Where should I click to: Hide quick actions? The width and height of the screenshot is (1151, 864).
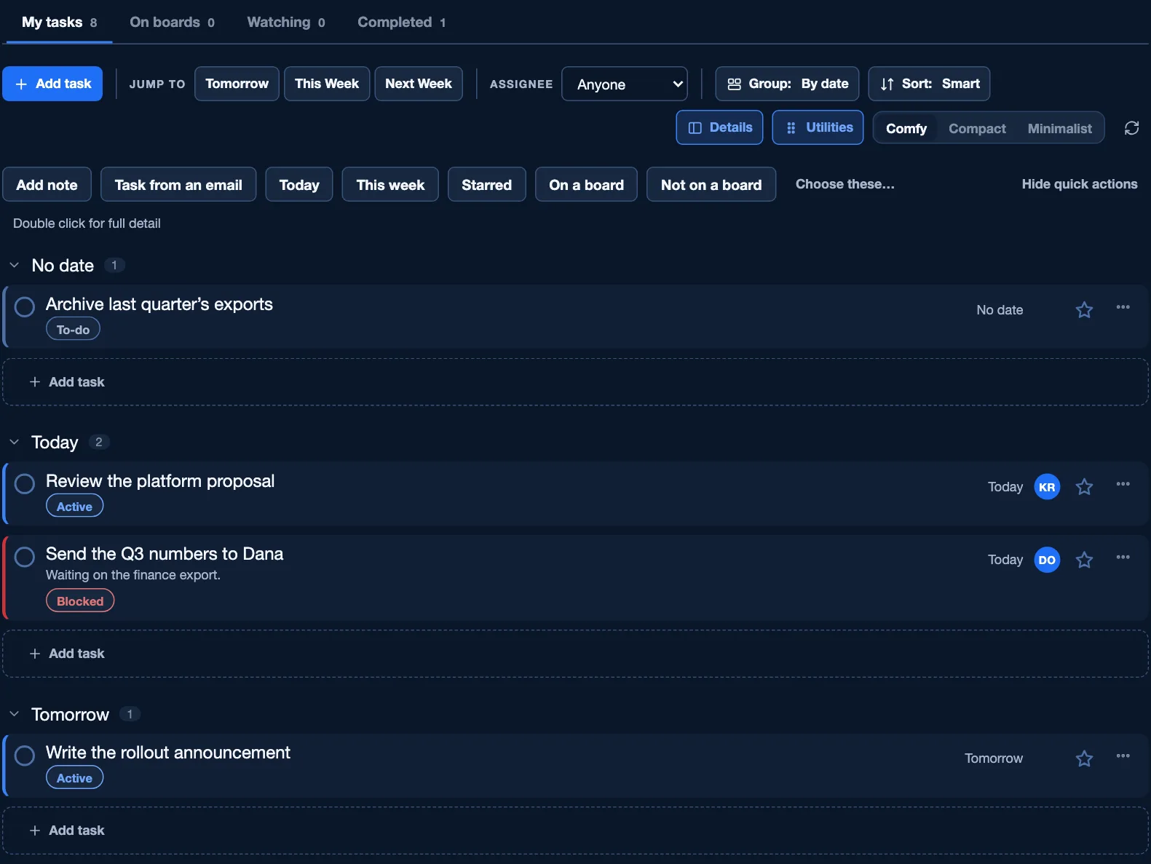click(1080, 184)
